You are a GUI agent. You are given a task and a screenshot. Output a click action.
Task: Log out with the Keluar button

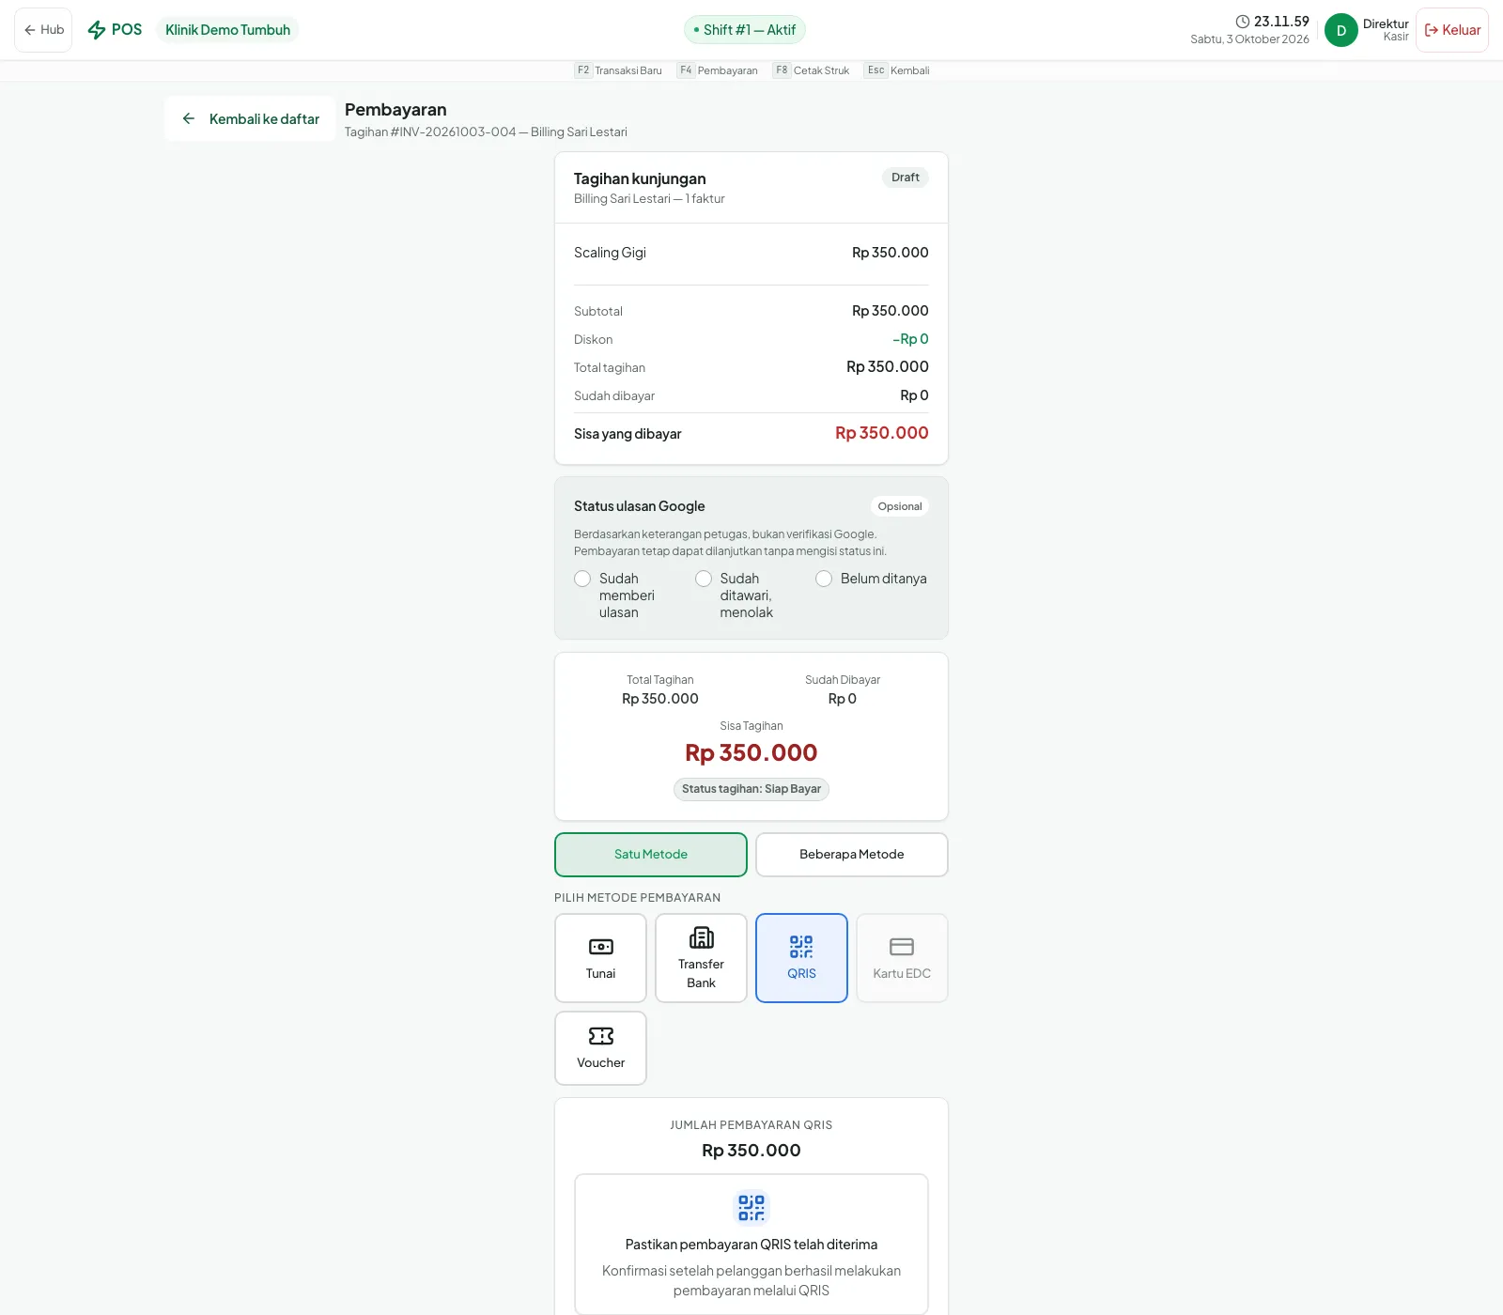tap(1452, 30)
